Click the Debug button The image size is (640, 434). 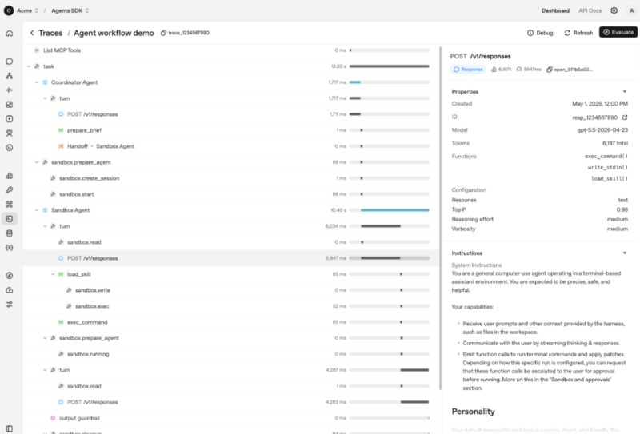pyautogui.click(x=540, y=33)
